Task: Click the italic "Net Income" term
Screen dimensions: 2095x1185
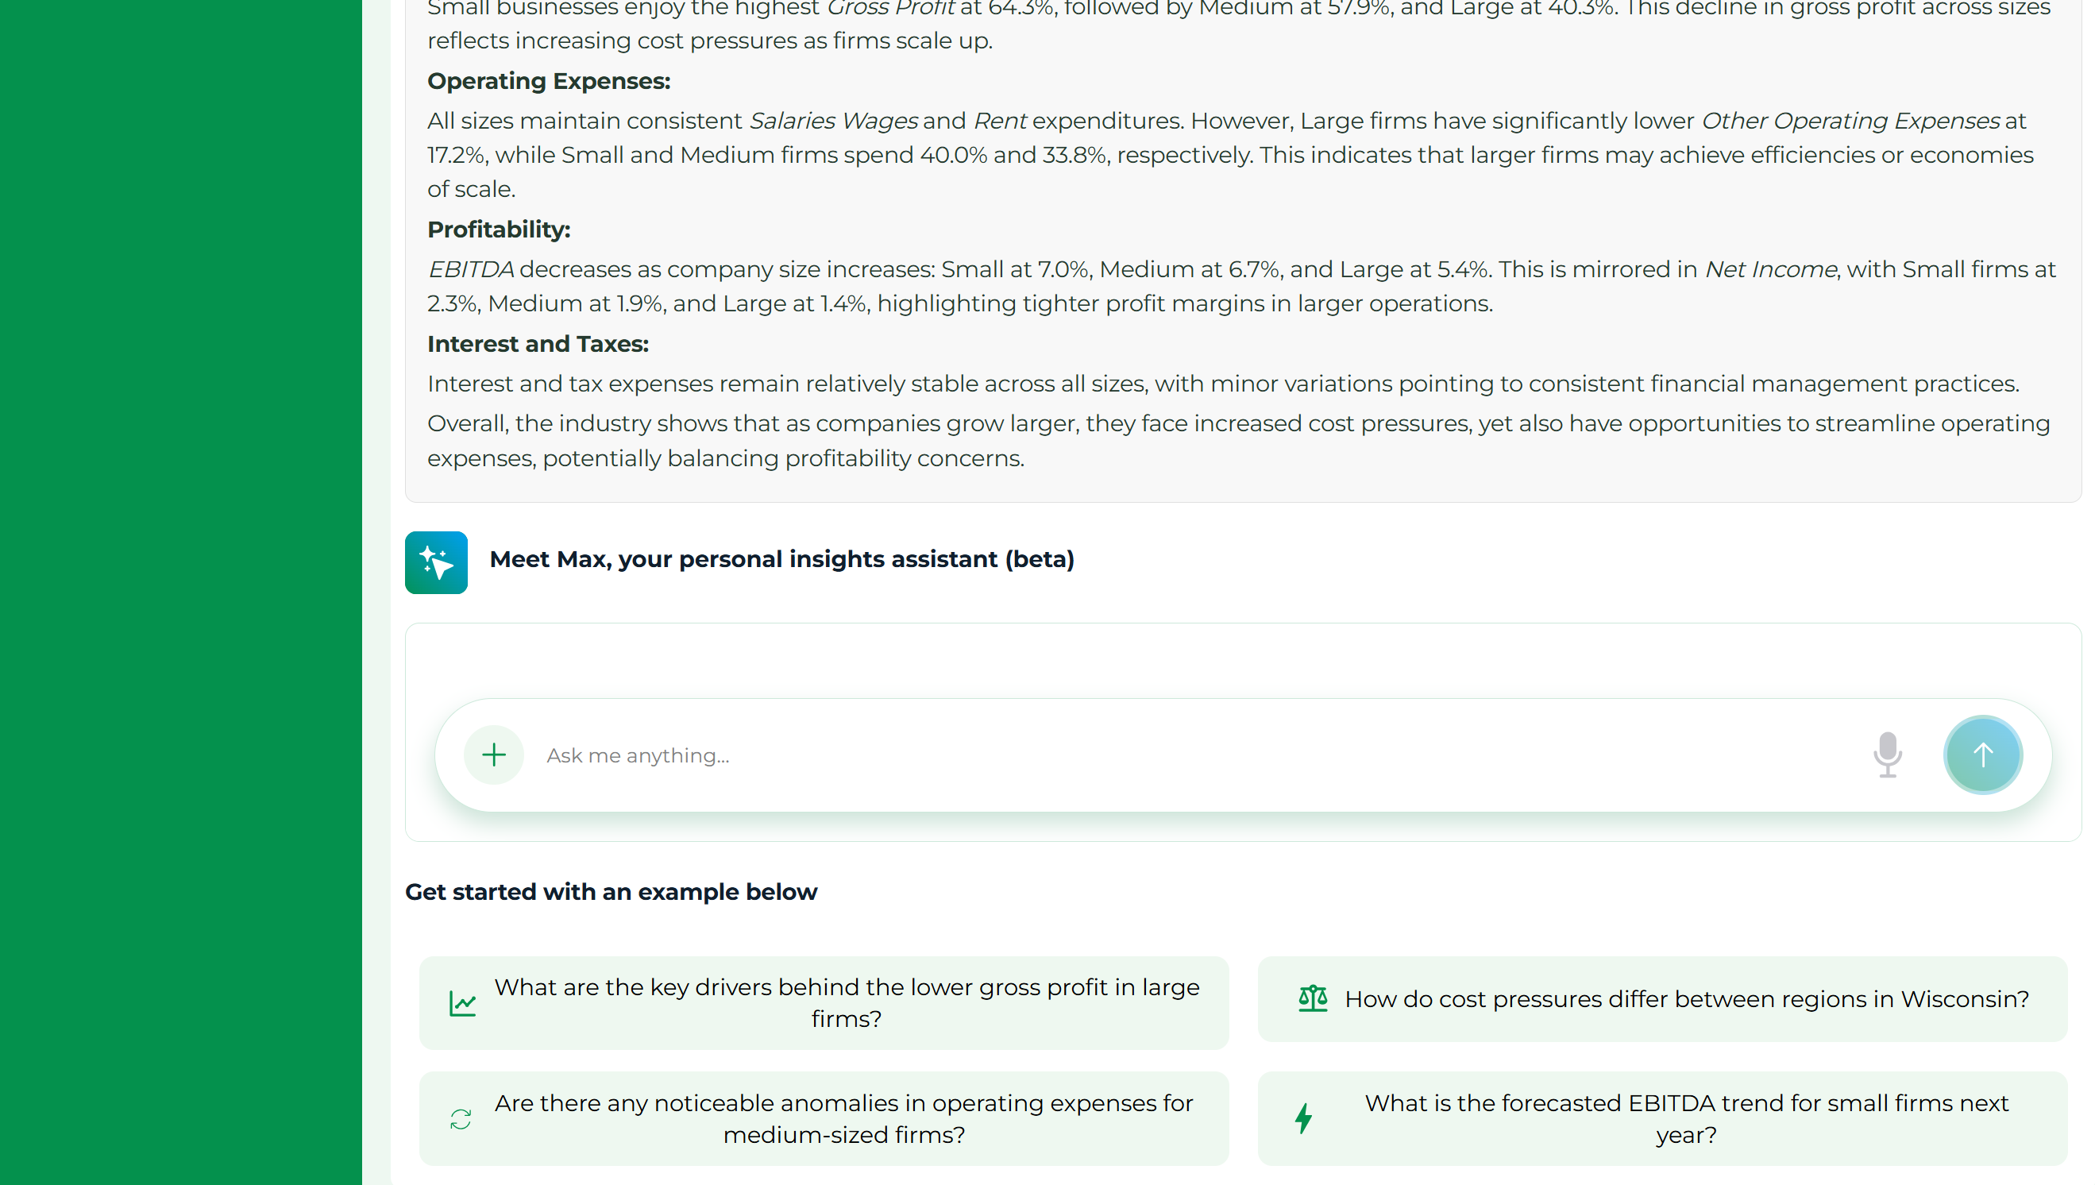Action: tap(1769, 269)
